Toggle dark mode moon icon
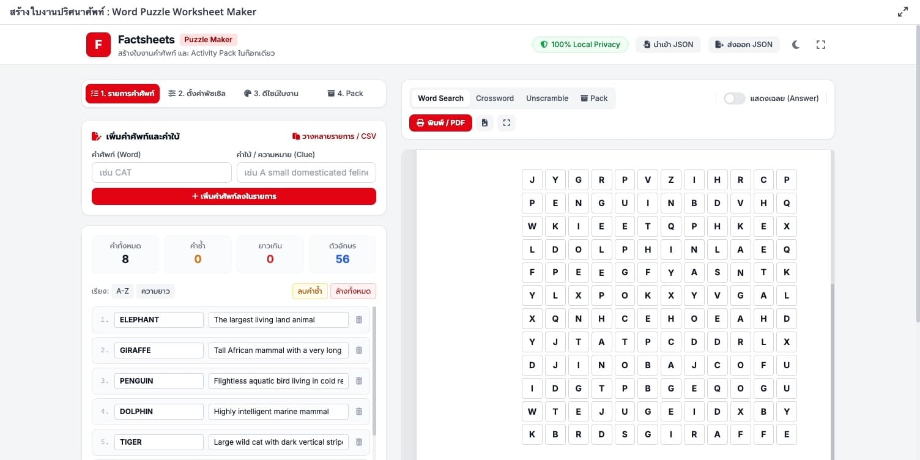 795,45
